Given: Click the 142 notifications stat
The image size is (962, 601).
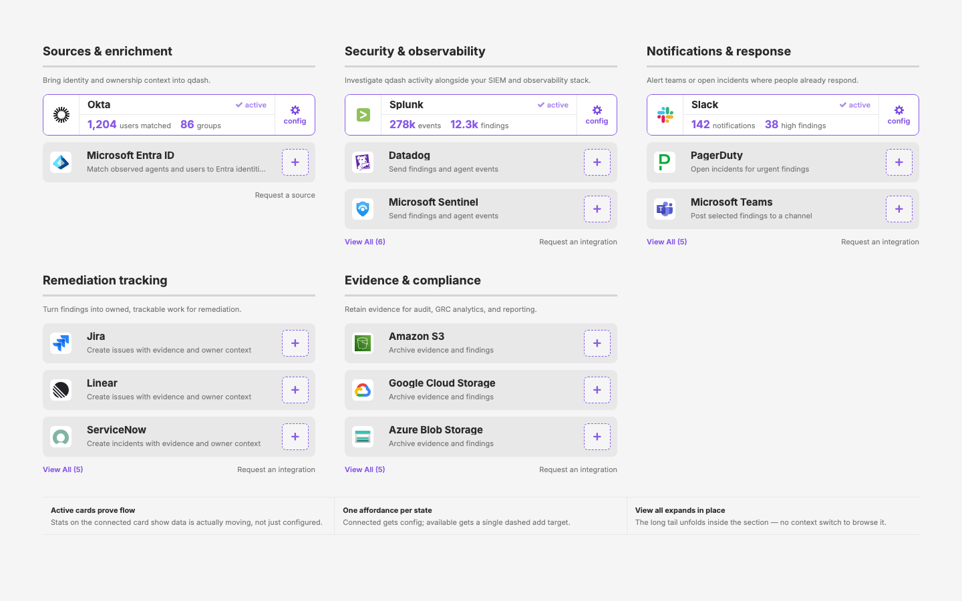Looking at the screenshot, I should [x=723, y=125].
